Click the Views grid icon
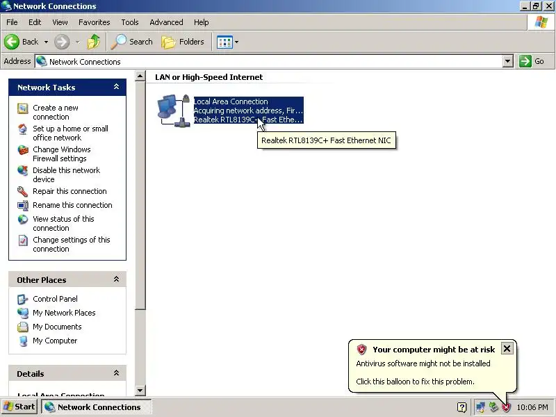556x417 pixels. click(x=224, y=42)
